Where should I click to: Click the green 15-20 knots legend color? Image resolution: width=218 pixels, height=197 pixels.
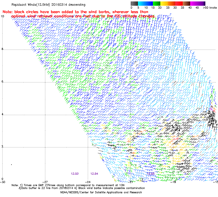[x=157, y=3]
